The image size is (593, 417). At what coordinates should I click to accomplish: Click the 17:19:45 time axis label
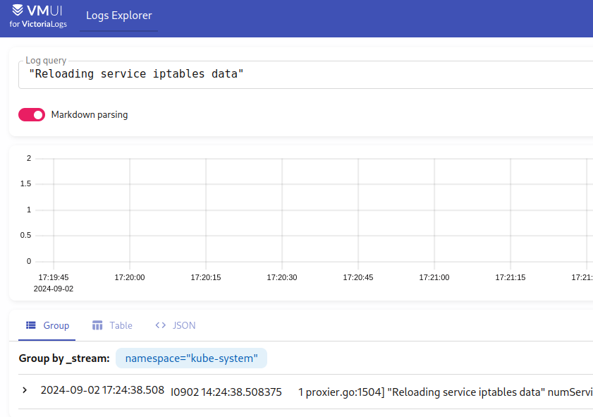tap(54, 277)
